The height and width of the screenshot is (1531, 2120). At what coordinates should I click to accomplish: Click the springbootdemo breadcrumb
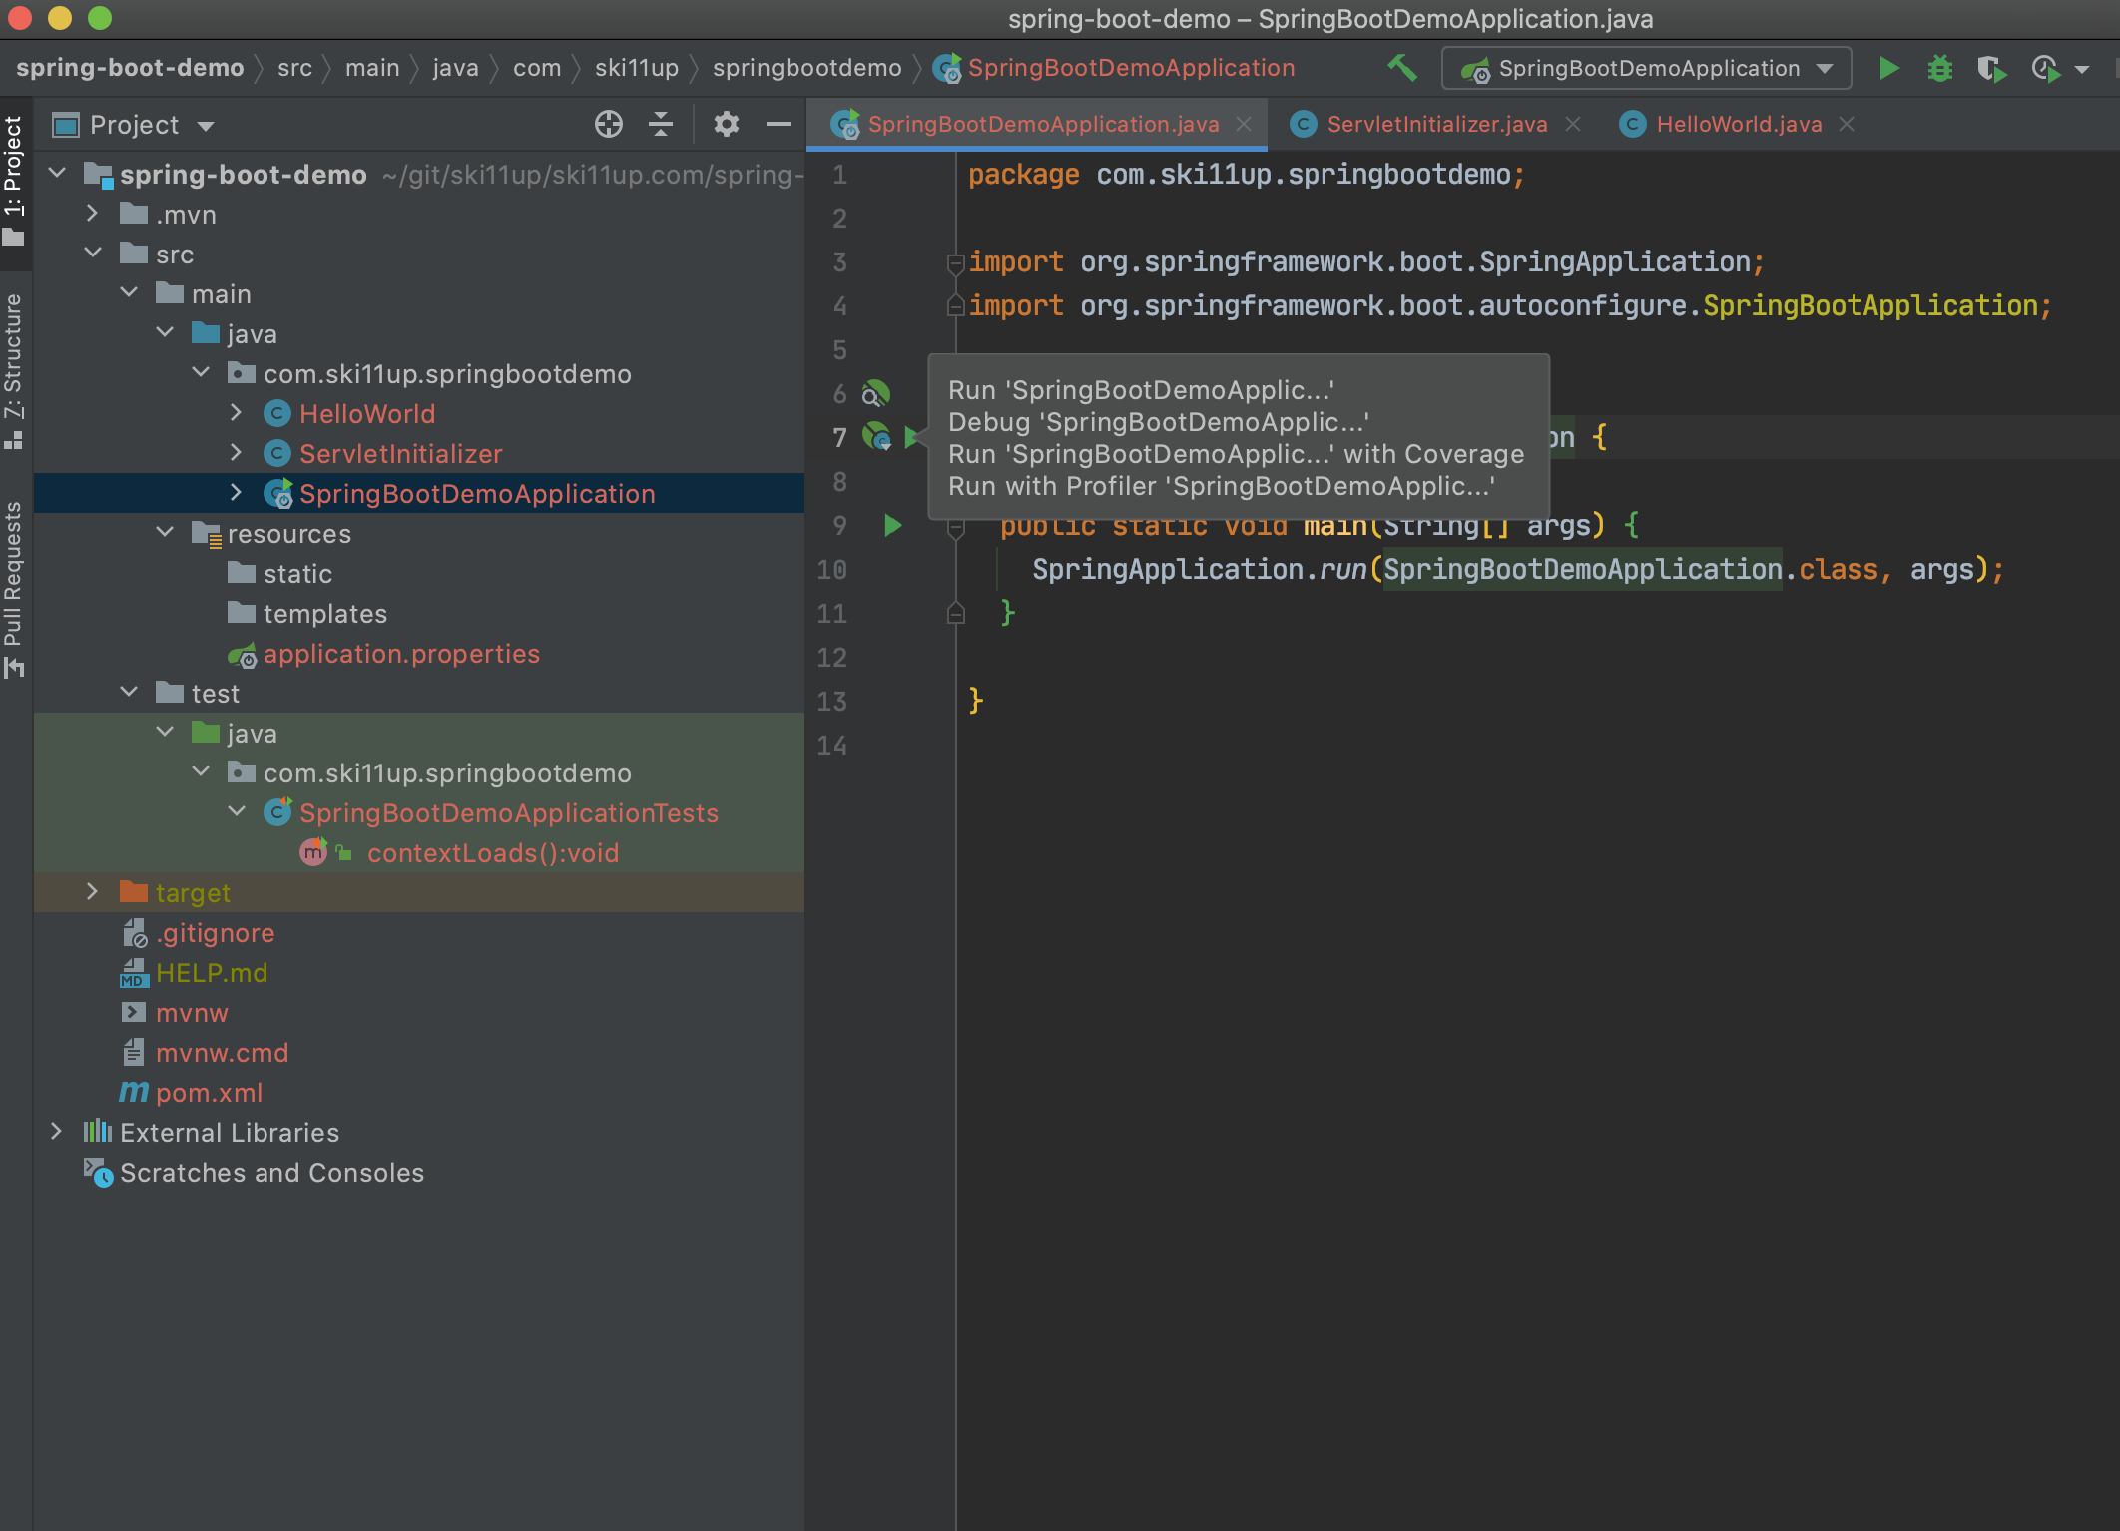coord(806,68)
